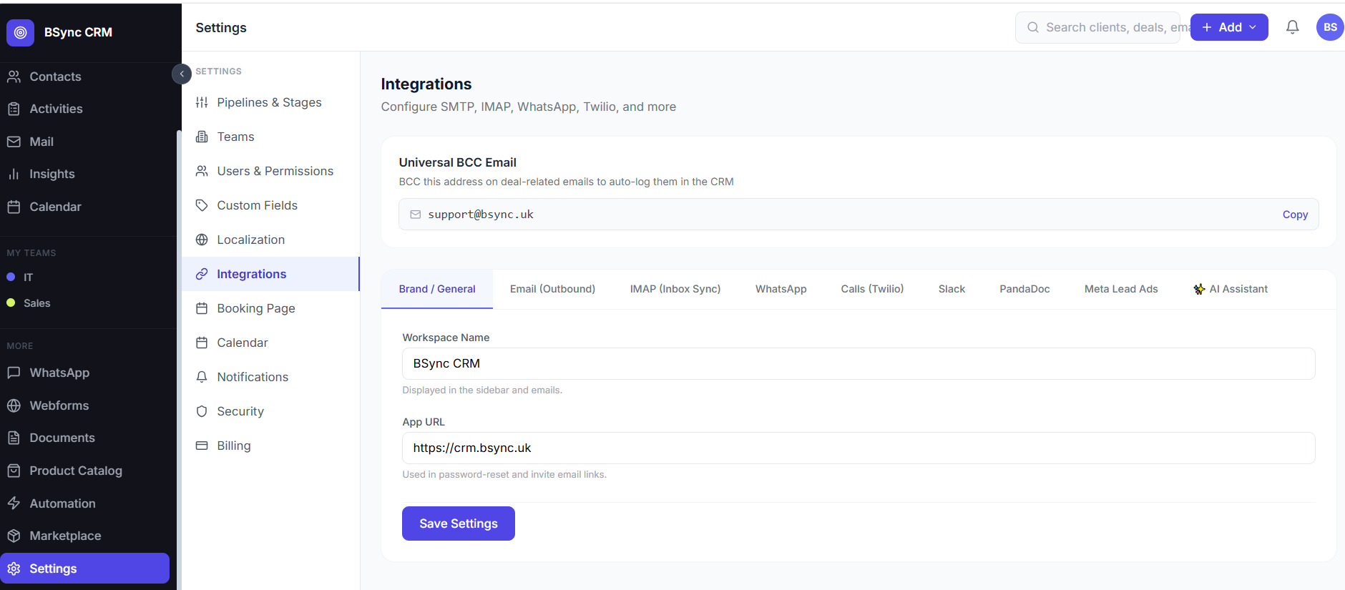Switch to the Brand / General tab
1345x590 pixels.
[x=437, y=289]
